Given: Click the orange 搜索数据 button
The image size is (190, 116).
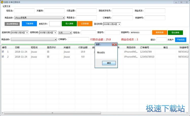Looking at the screenshot, I should [x=160, y=33].
